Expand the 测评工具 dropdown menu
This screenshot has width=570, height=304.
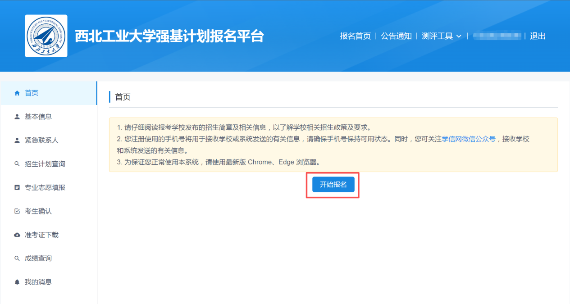click(x=437, y=36)
